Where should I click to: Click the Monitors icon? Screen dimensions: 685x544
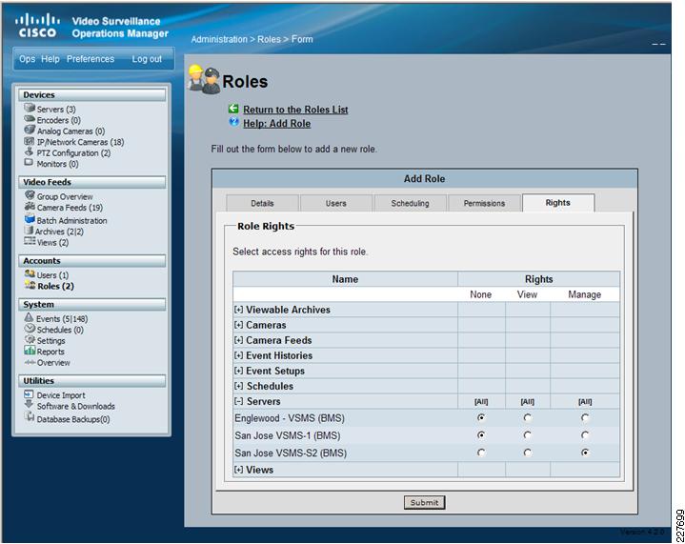(x=29, y=162)
